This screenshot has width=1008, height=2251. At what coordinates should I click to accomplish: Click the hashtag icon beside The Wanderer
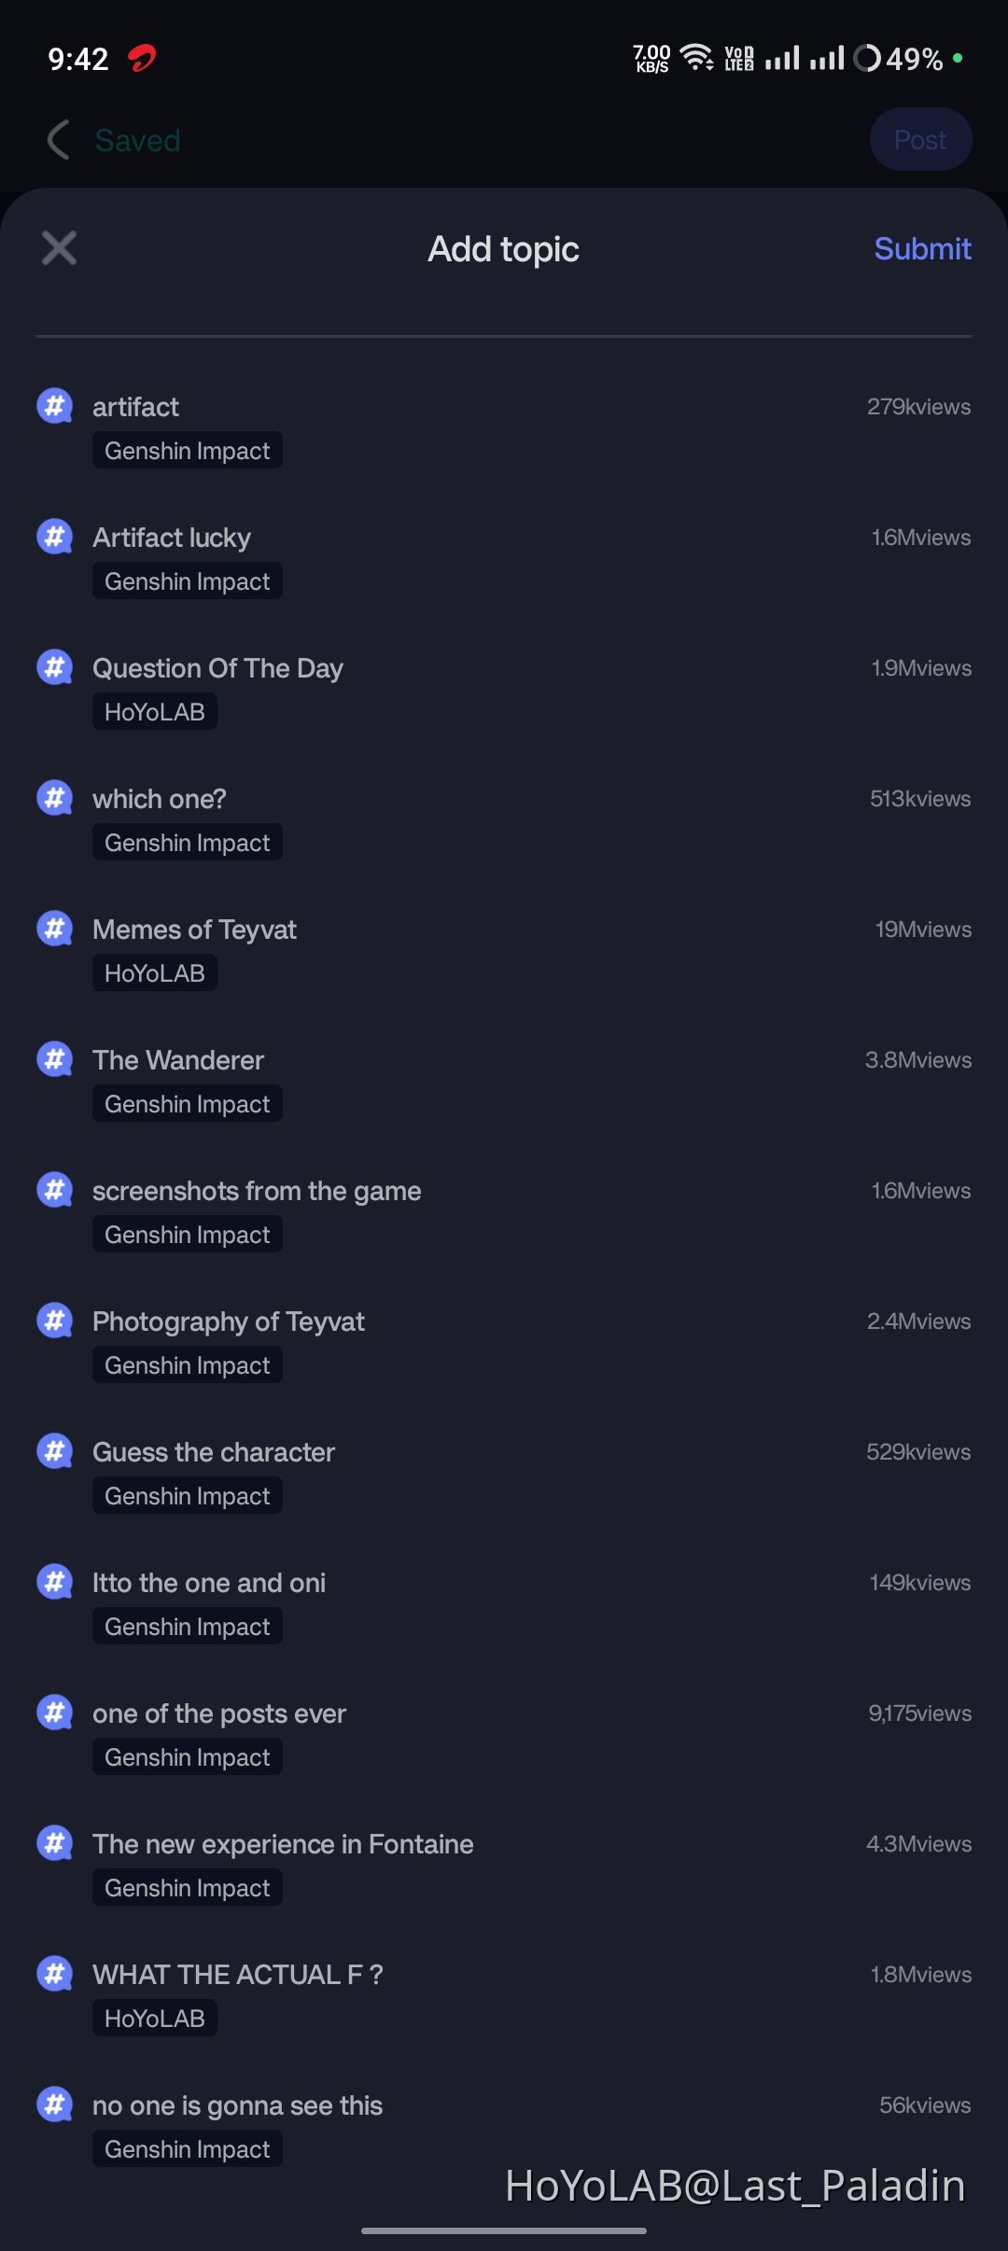(x=55, y=1058)
